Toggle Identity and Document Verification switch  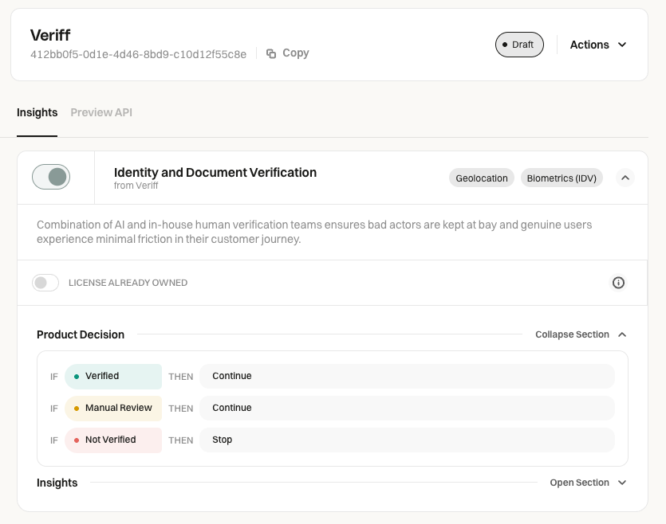[51, 177]
